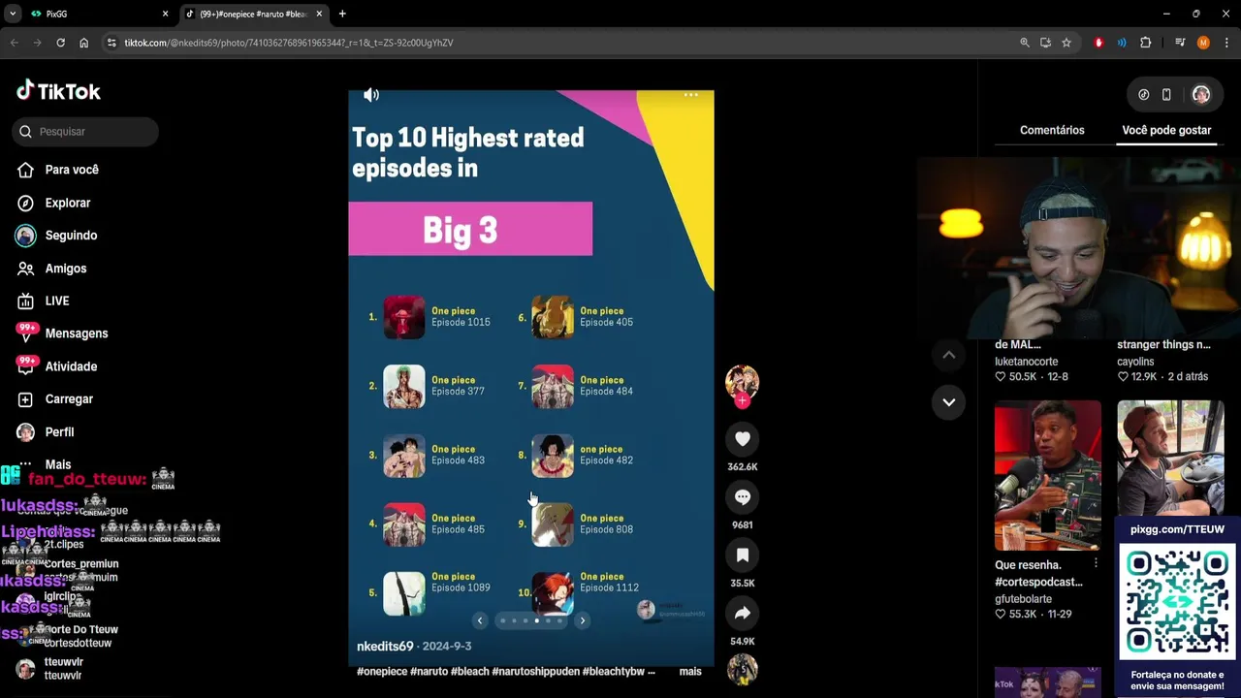Jump to the first slide dot
Viewport: 1241px width, 698px height.
[x=502, y=620]
